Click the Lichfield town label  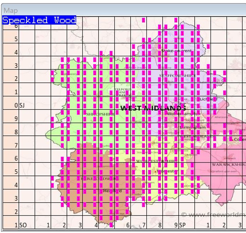tap(207, 99)
